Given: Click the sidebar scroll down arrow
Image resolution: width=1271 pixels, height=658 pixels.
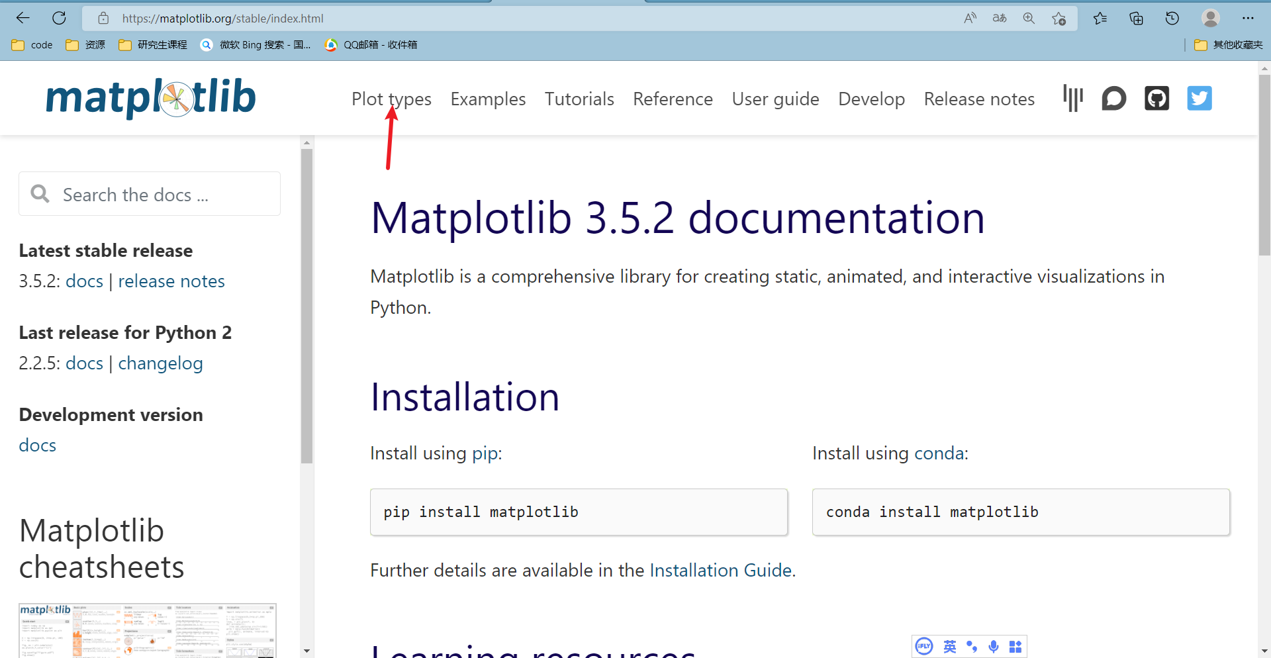Looking at the screenshot, I should [x=306, y=651].
